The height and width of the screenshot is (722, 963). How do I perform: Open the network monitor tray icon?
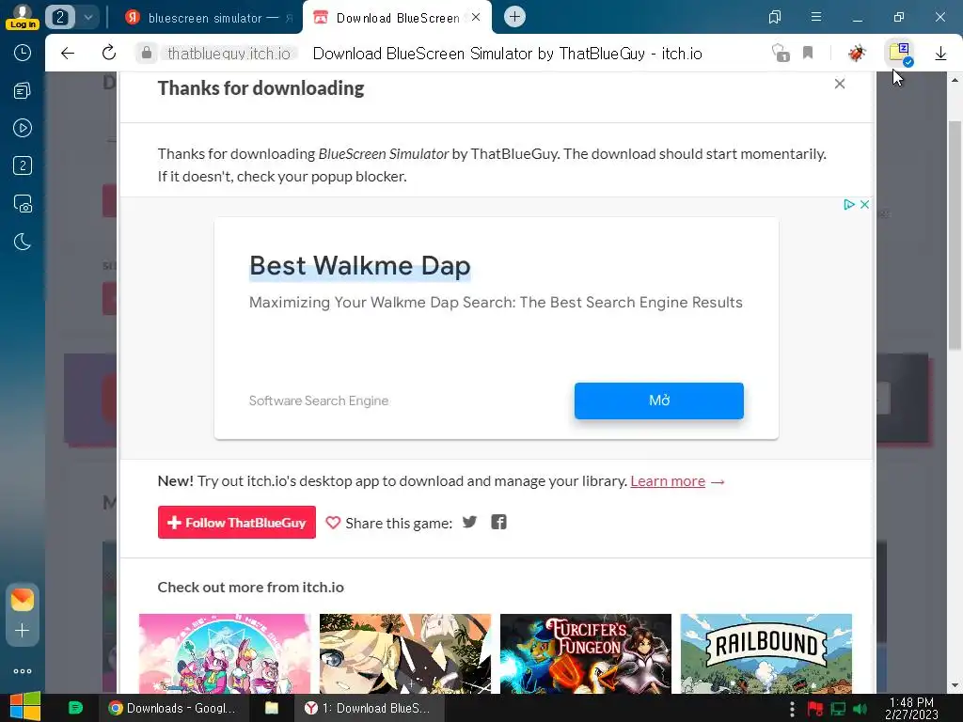[838, 709]
